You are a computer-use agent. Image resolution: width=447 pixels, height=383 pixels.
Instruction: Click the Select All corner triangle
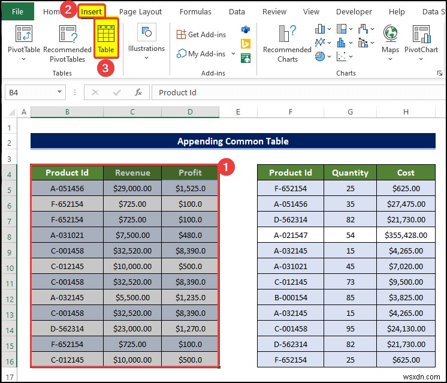click(x=11, y=112)
